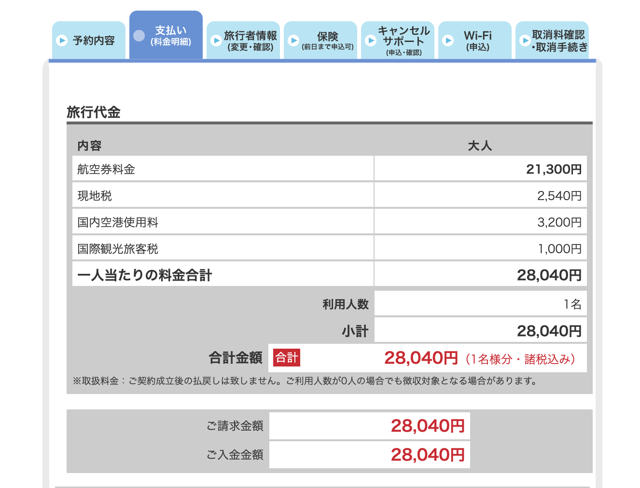Click the arrow icon on the 保険 tab
The image size is (640, 488).
click(x=293, y=41)
